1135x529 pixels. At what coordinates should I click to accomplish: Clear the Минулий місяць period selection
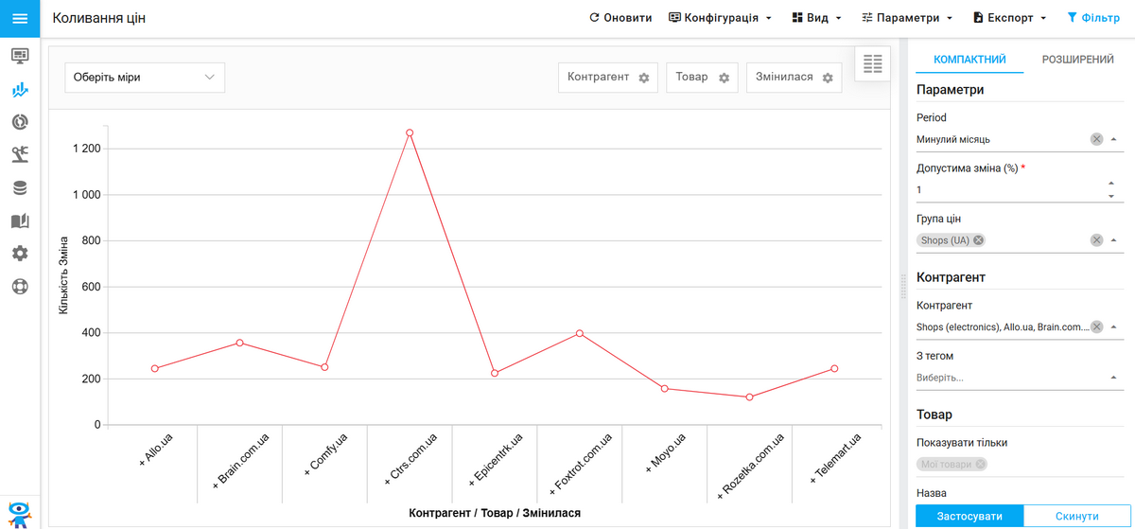click(x=1096, y=139)
